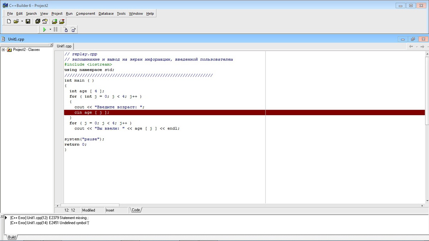The height and width of the screenshot is (241, 429).
Task: Click the cout 'Вы ввели' output line
Action: 127,128
